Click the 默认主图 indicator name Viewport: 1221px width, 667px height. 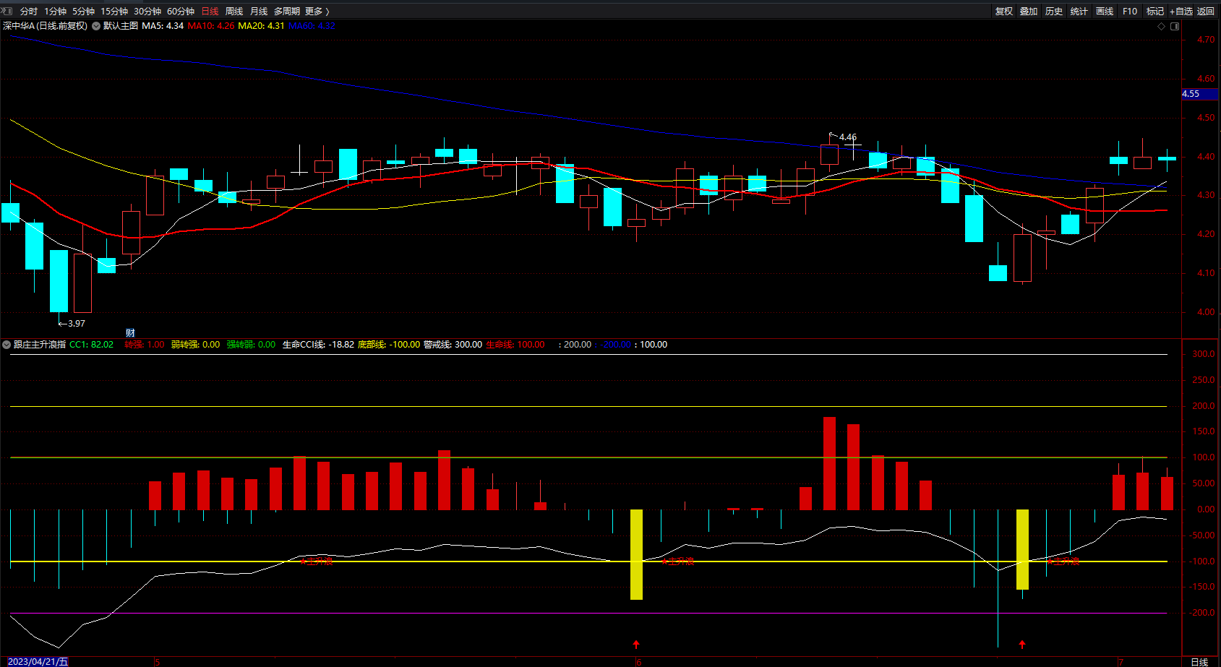point(121,26)
